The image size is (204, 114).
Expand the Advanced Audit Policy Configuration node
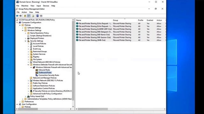[28, 94]
